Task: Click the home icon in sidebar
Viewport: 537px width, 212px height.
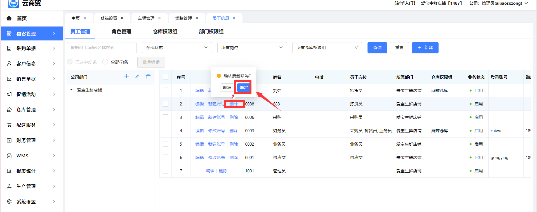Action: (x=9, y=18)
